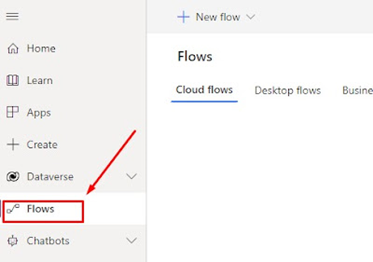Open the Learn page link
Screen dimensions: 373x262
[x=39, y=81]
